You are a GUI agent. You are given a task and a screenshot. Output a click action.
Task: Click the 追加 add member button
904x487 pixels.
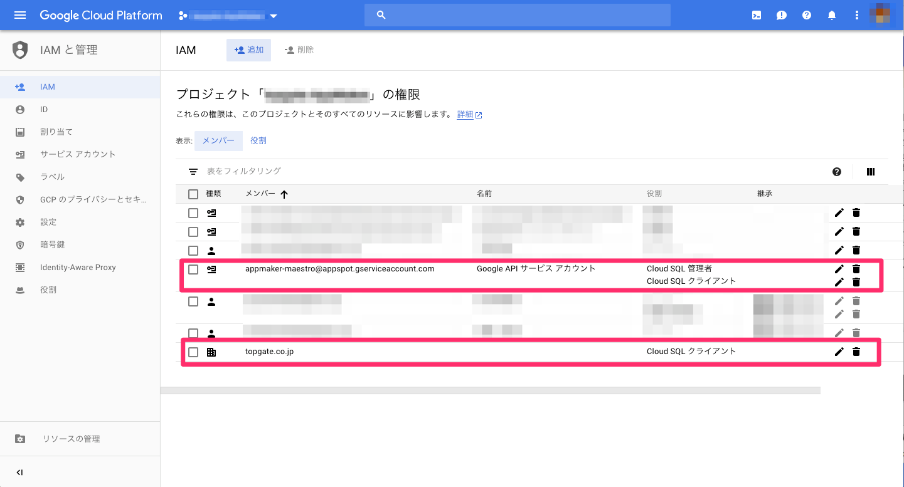pos(248,50)
